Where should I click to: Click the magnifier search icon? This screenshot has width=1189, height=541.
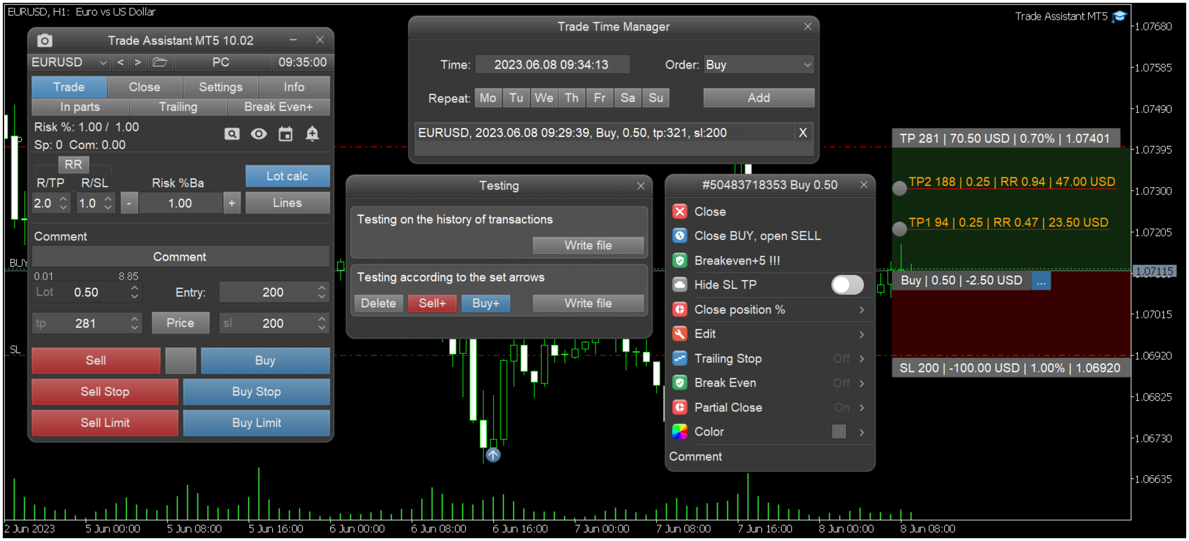tap(232, 134)
